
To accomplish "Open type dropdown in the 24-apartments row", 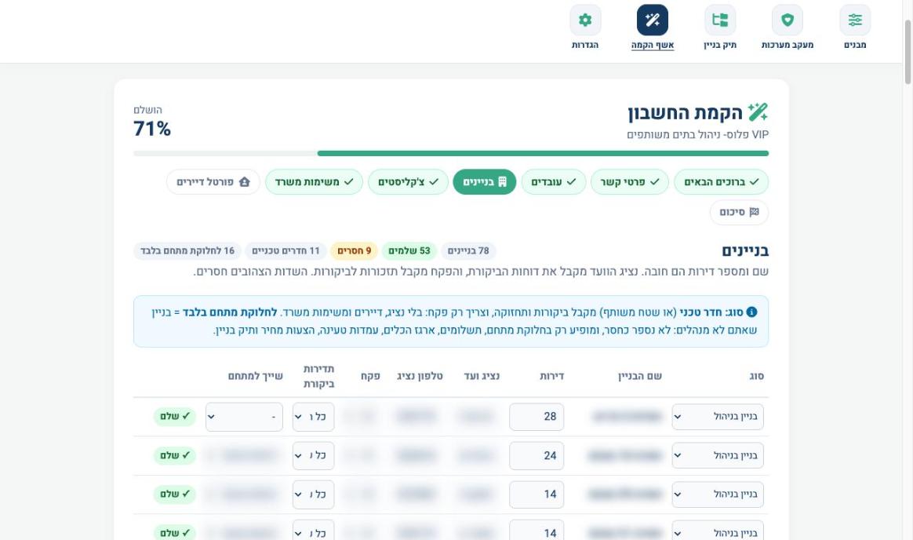I will point(718,455).
